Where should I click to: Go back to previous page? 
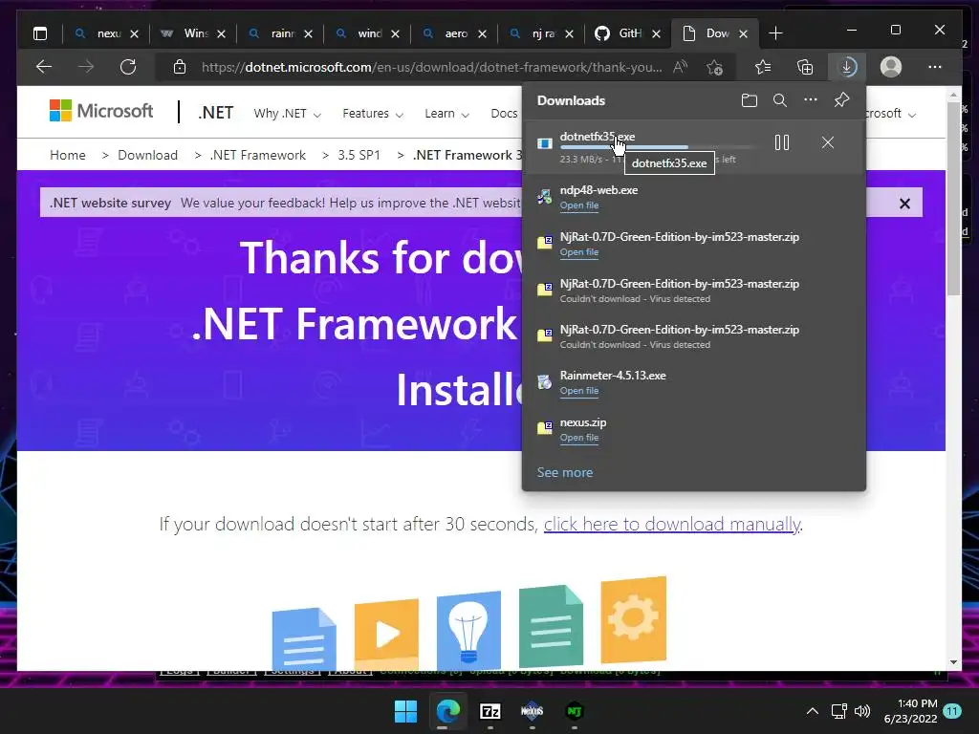coord(44,67)
